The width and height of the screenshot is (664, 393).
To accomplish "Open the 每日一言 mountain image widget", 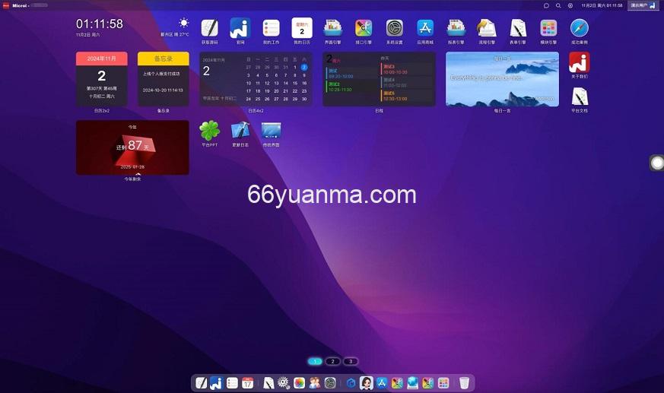I will 502,79.
